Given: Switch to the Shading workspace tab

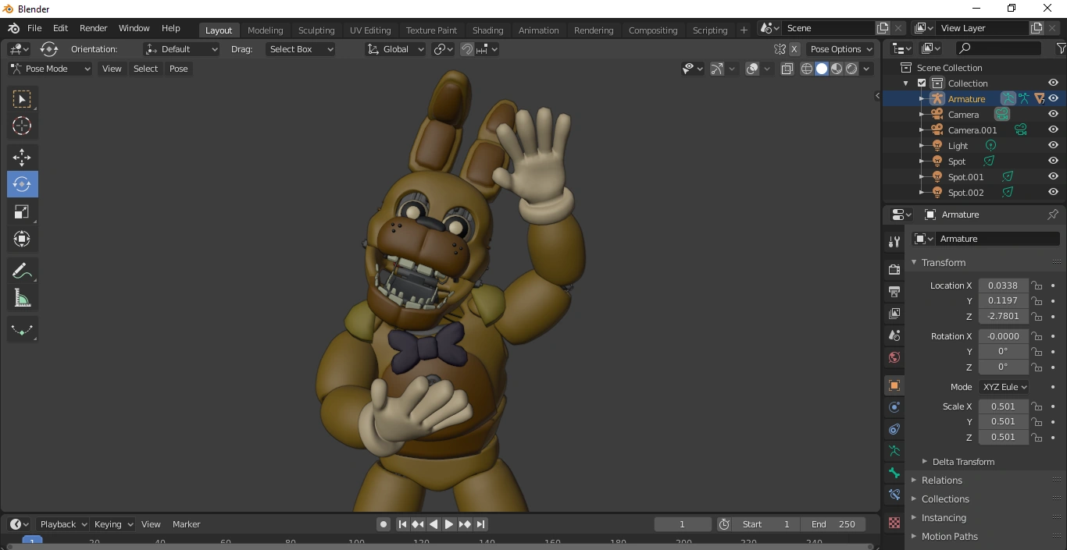Looking at the screenshot, I should [x=487, y=30].
